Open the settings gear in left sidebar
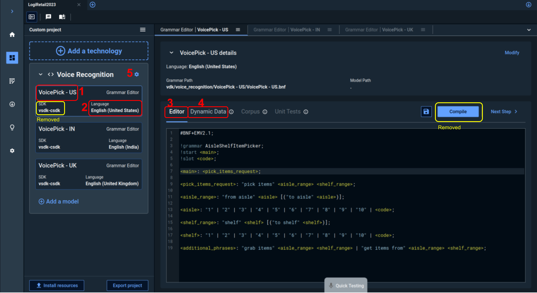537x293 pixels. (x=12, y=150)
